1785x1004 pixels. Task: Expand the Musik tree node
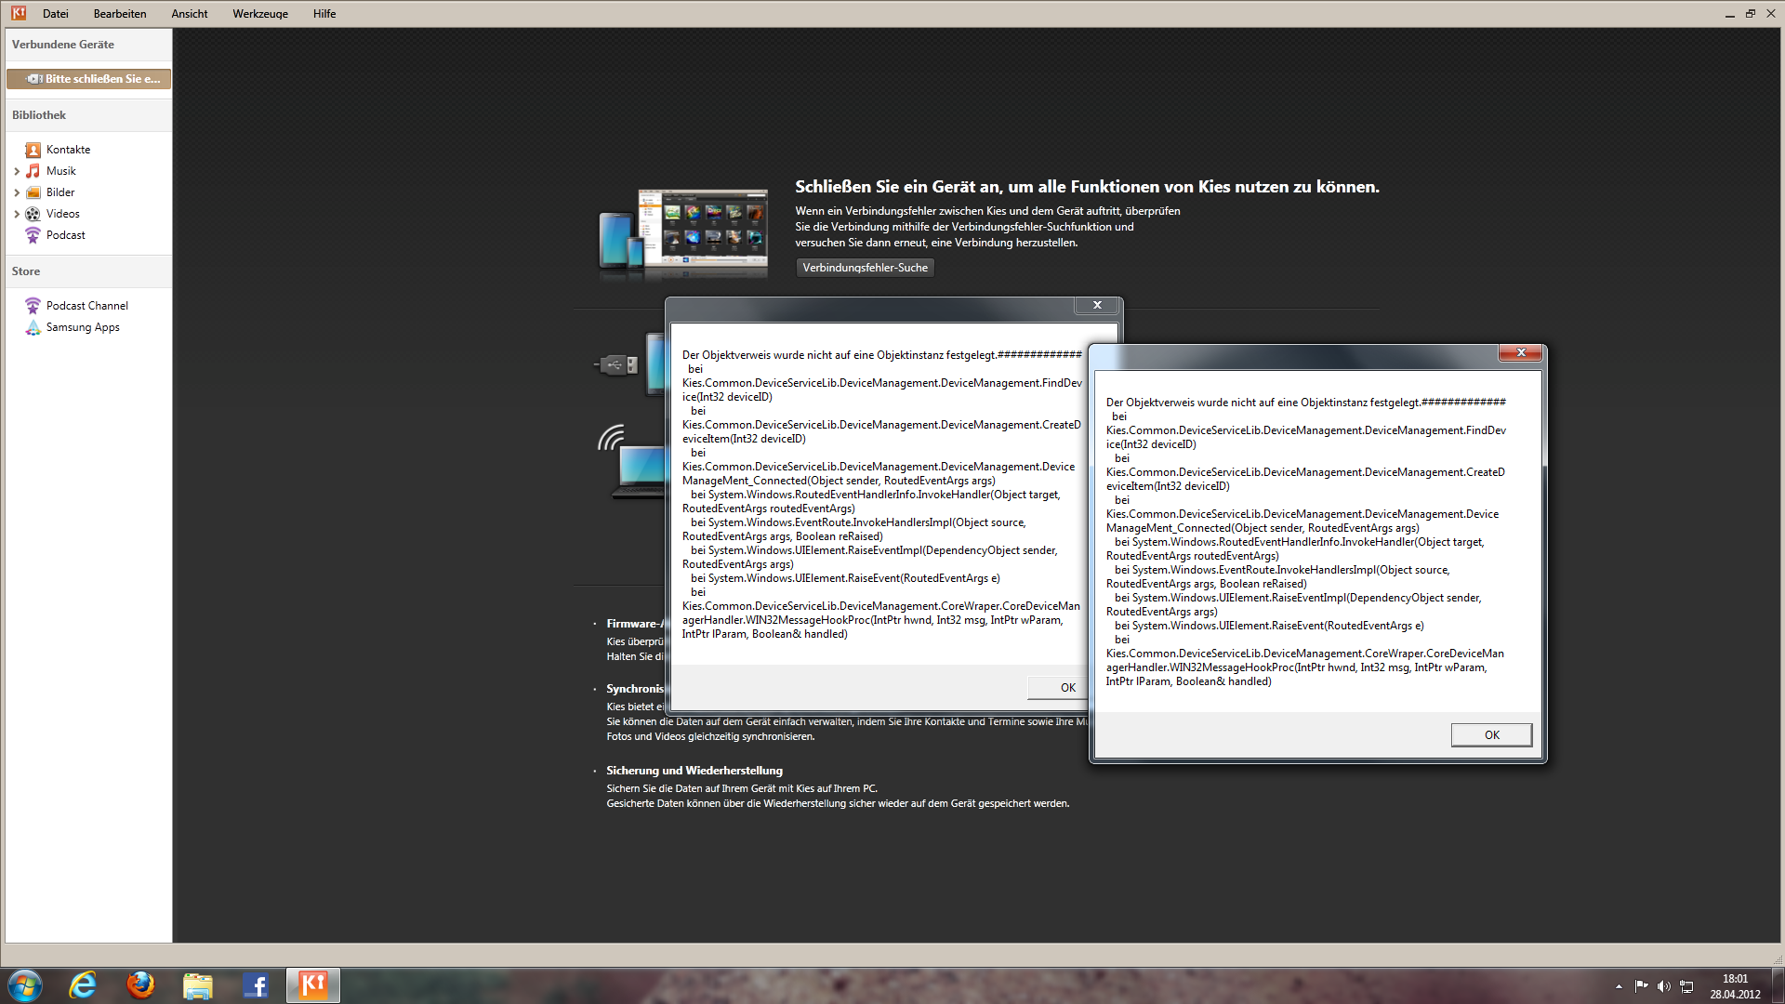(x=17, y=171)
